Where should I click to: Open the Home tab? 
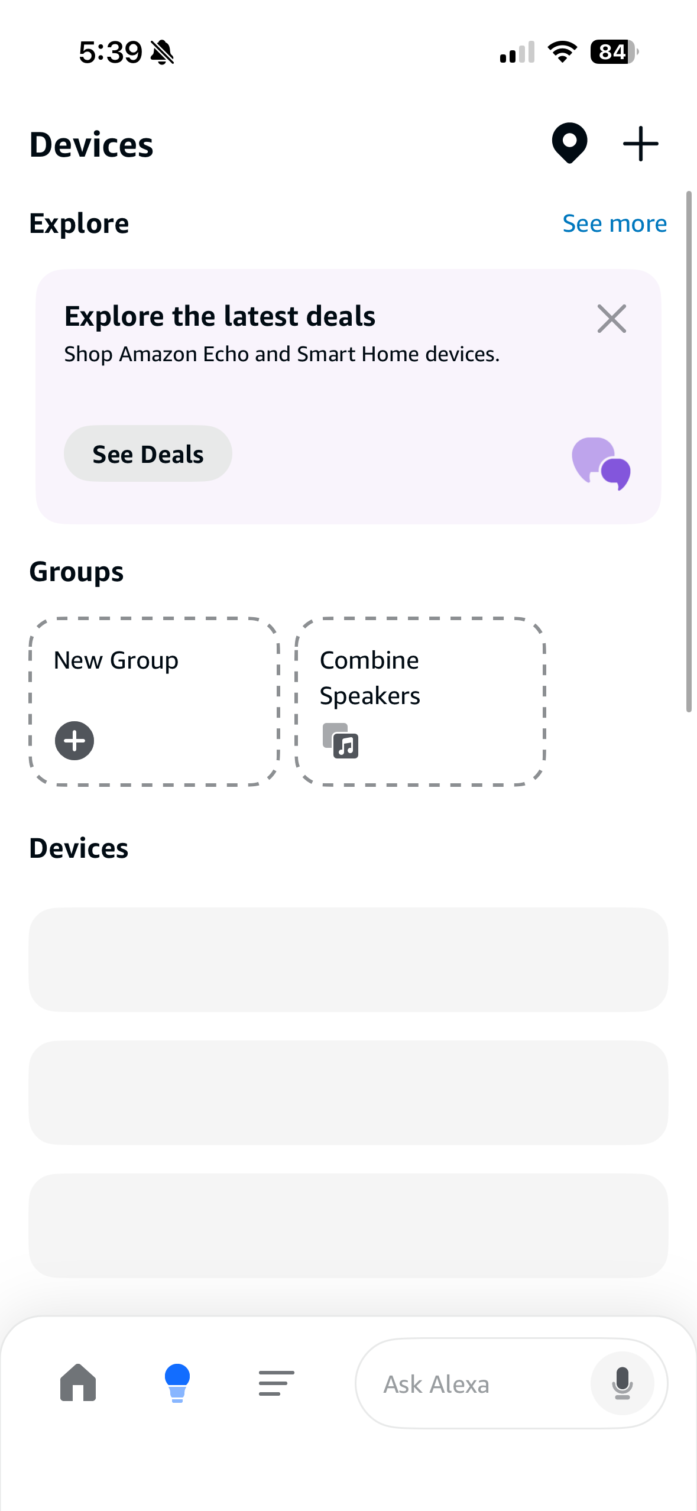click(x=78, y=1383)
